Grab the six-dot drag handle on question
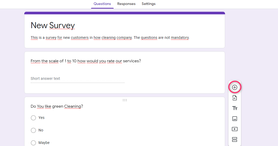The width and height of the screenshot is (278, 146). pyautogui.click(x=125, y=100)
